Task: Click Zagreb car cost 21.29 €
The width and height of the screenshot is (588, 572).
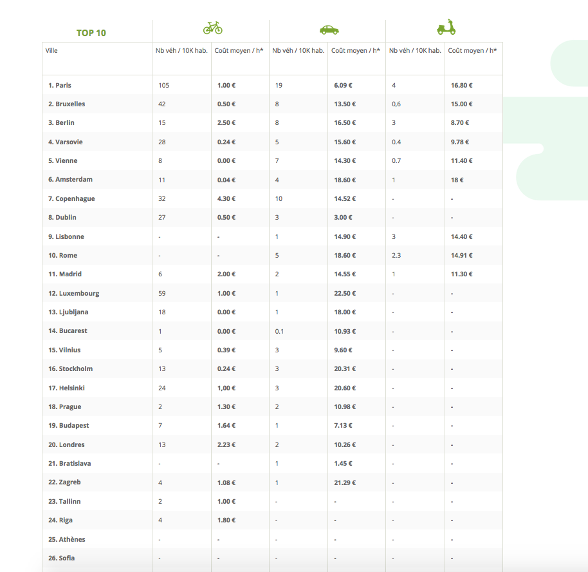Action: 345,482
